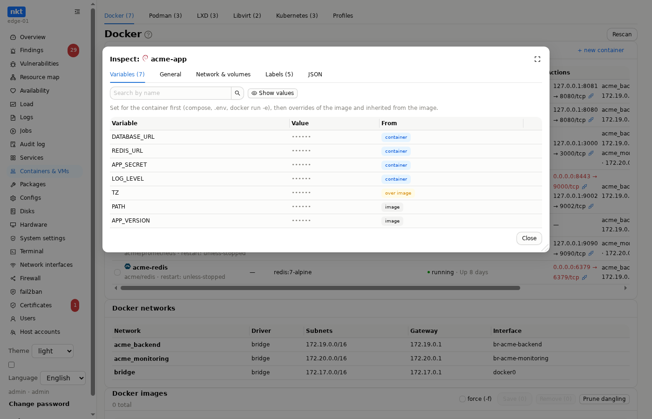This screenshot has height=419, width=652.
Task: Click the Certificates icon in sidebar
Action: (x=13, y=305)
